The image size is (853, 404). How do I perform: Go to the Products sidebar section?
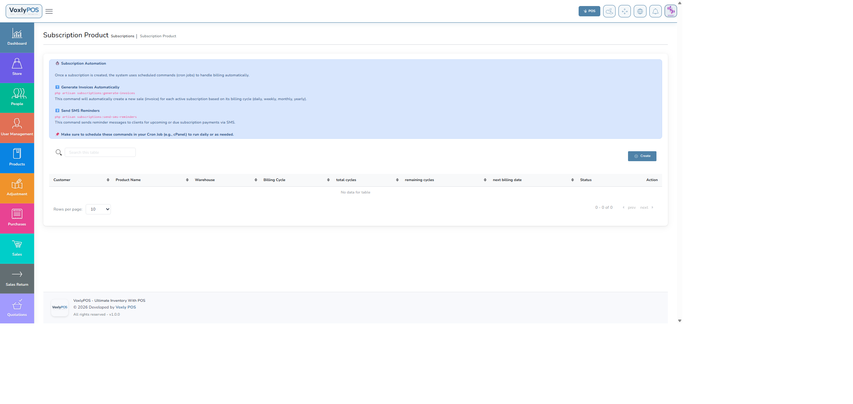(17, 158)
